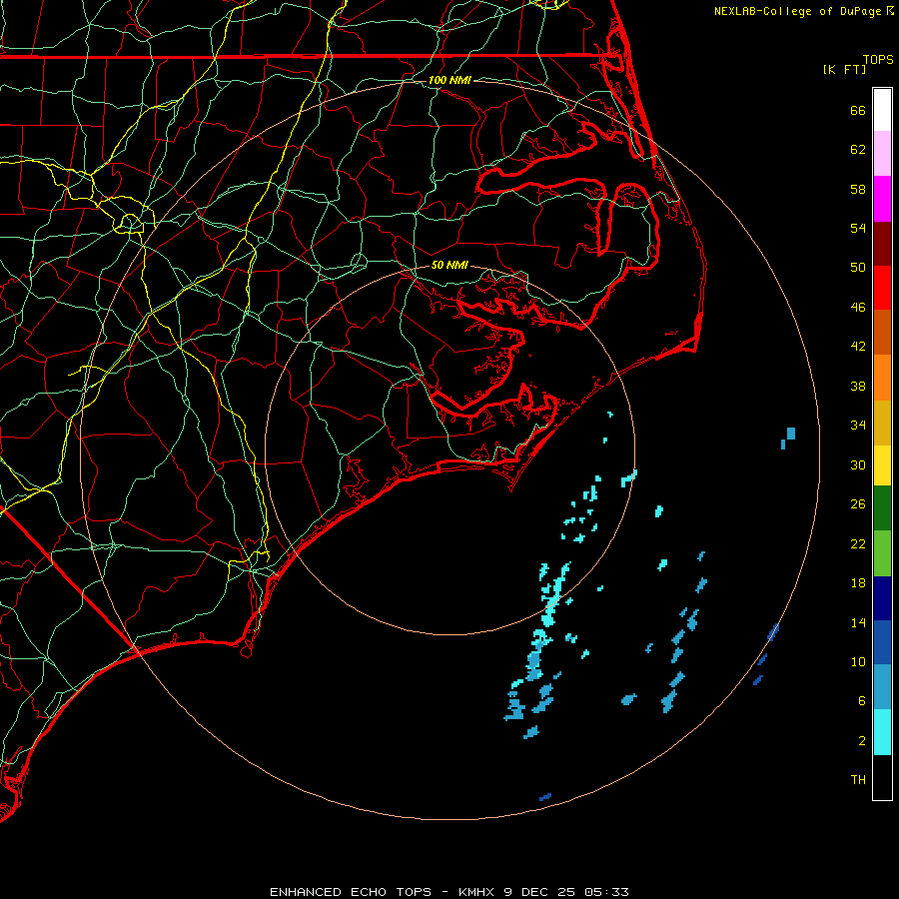Click the magenta 58 kft legend swatch

[x=882, y=199]
